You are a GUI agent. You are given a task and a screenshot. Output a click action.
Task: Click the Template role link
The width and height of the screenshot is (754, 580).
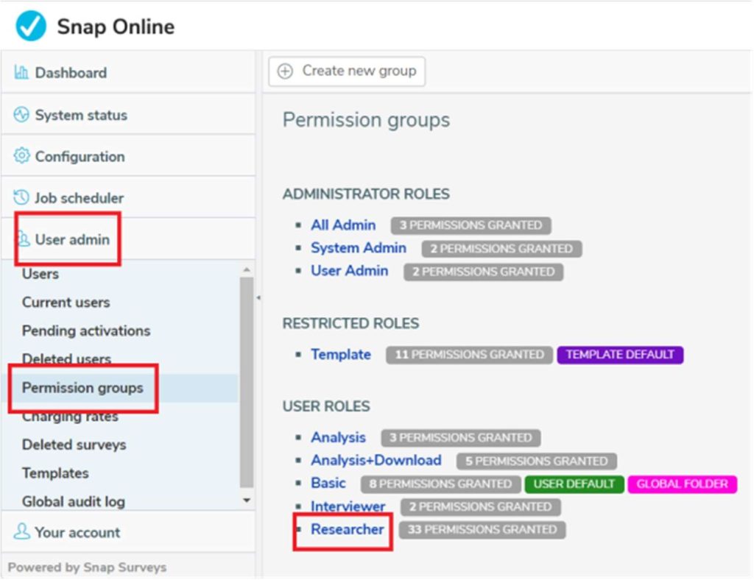341,354
